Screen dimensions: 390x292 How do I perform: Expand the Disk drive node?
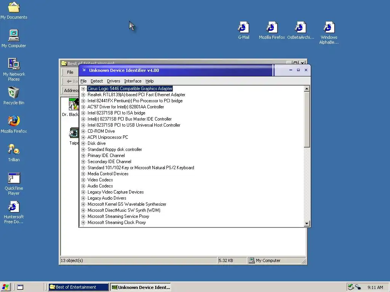point(83,143)
